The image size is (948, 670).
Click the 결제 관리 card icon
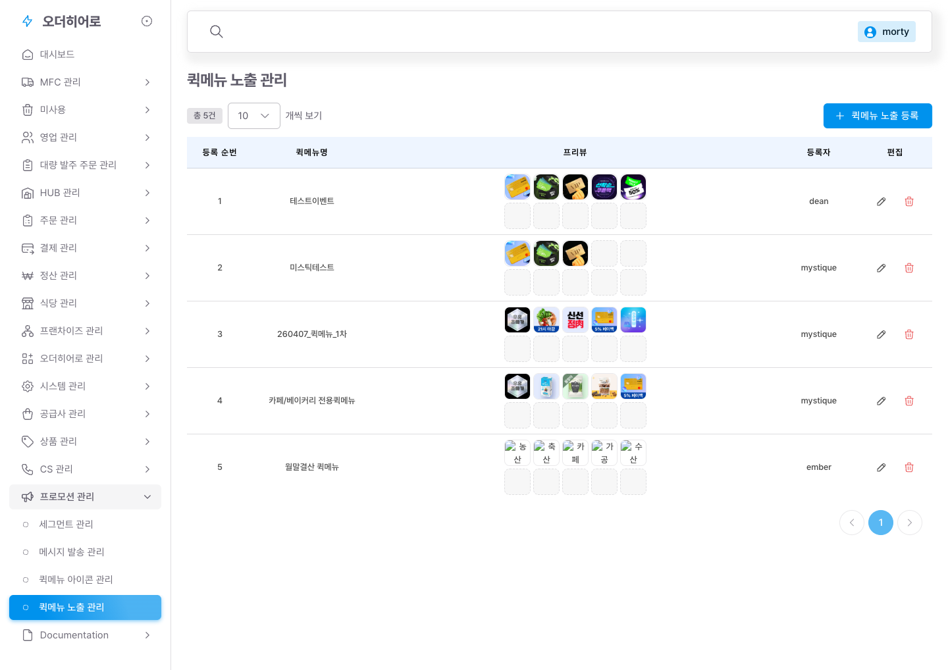[28, 248]
